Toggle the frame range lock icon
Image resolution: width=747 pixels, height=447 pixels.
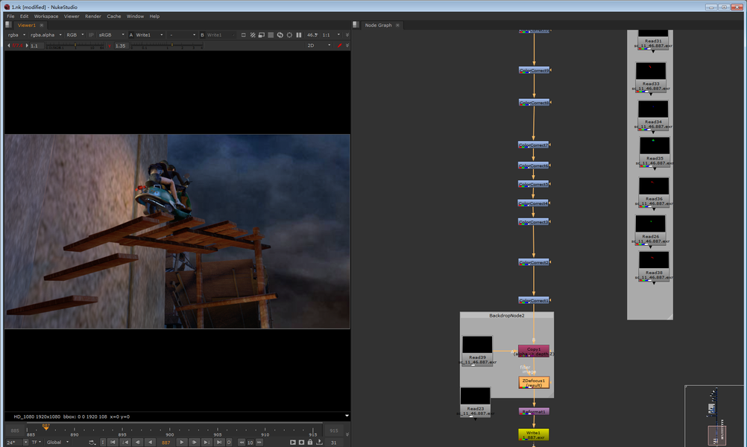pos(310,443)
